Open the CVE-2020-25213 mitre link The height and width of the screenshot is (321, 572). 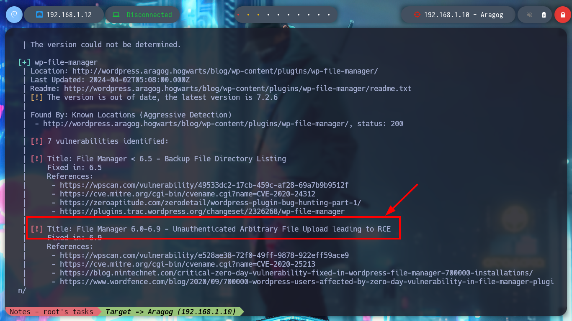coord(188,264)
